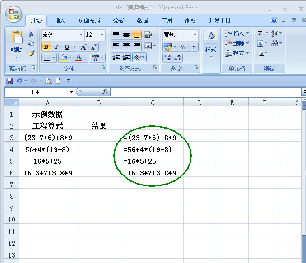Click the percent style button
This screenshot has width=306, height=263.
tap(183, 47)
